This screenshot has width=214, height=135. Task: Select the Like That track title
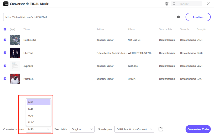pyautogui.click(x=28, y=53)
